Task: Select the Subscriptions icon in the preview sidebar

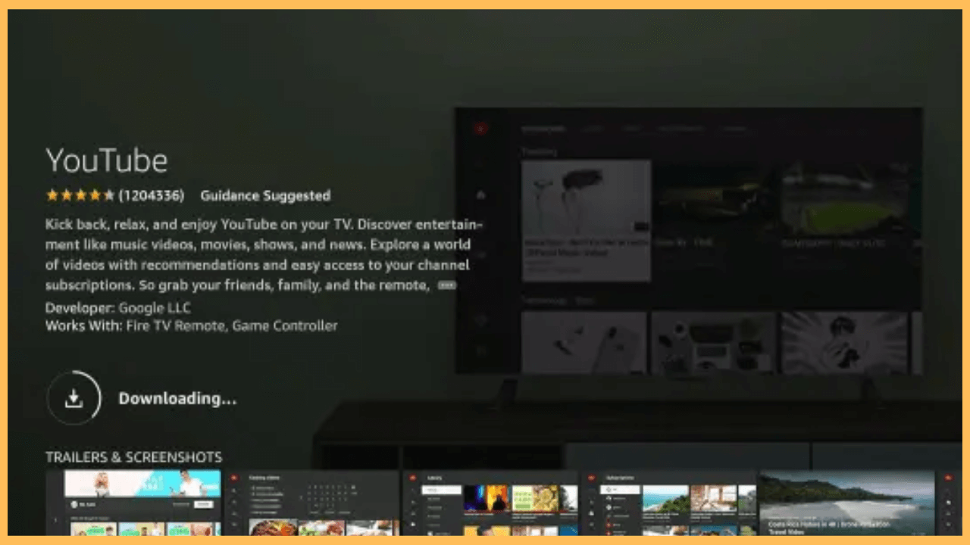Action: [481, 254]
